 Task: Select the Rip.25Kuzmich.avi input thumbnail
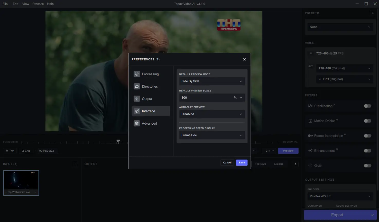(x=21, y=183)
